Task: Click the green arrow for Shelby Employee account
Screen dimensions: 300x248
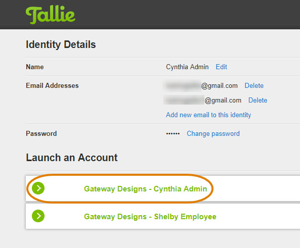Action: coord(38,216)
